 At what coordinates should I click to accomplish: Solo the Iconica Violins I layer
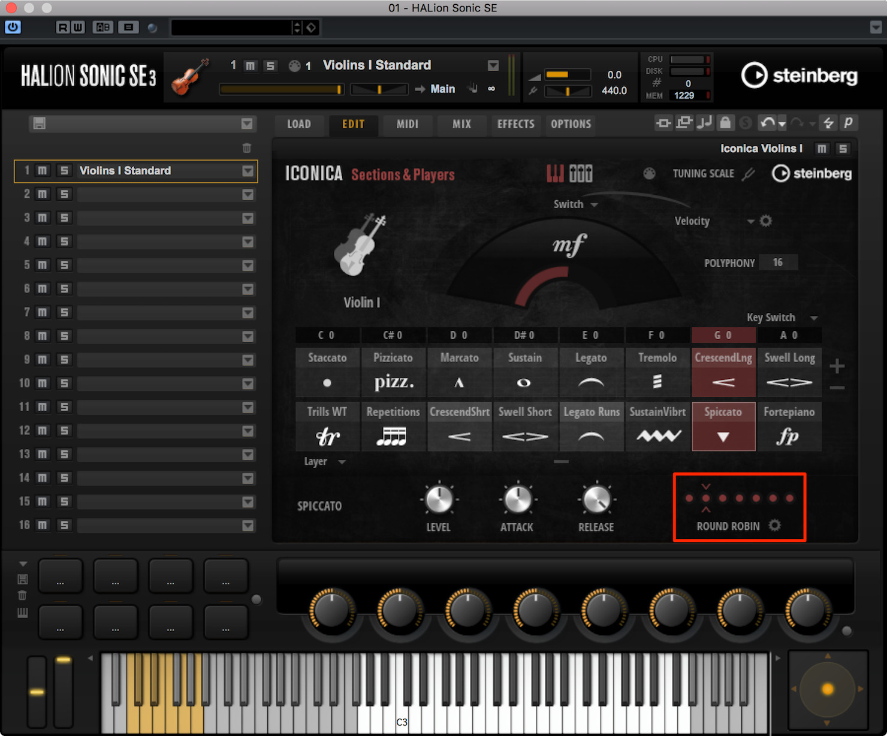[x=843, y=149]
